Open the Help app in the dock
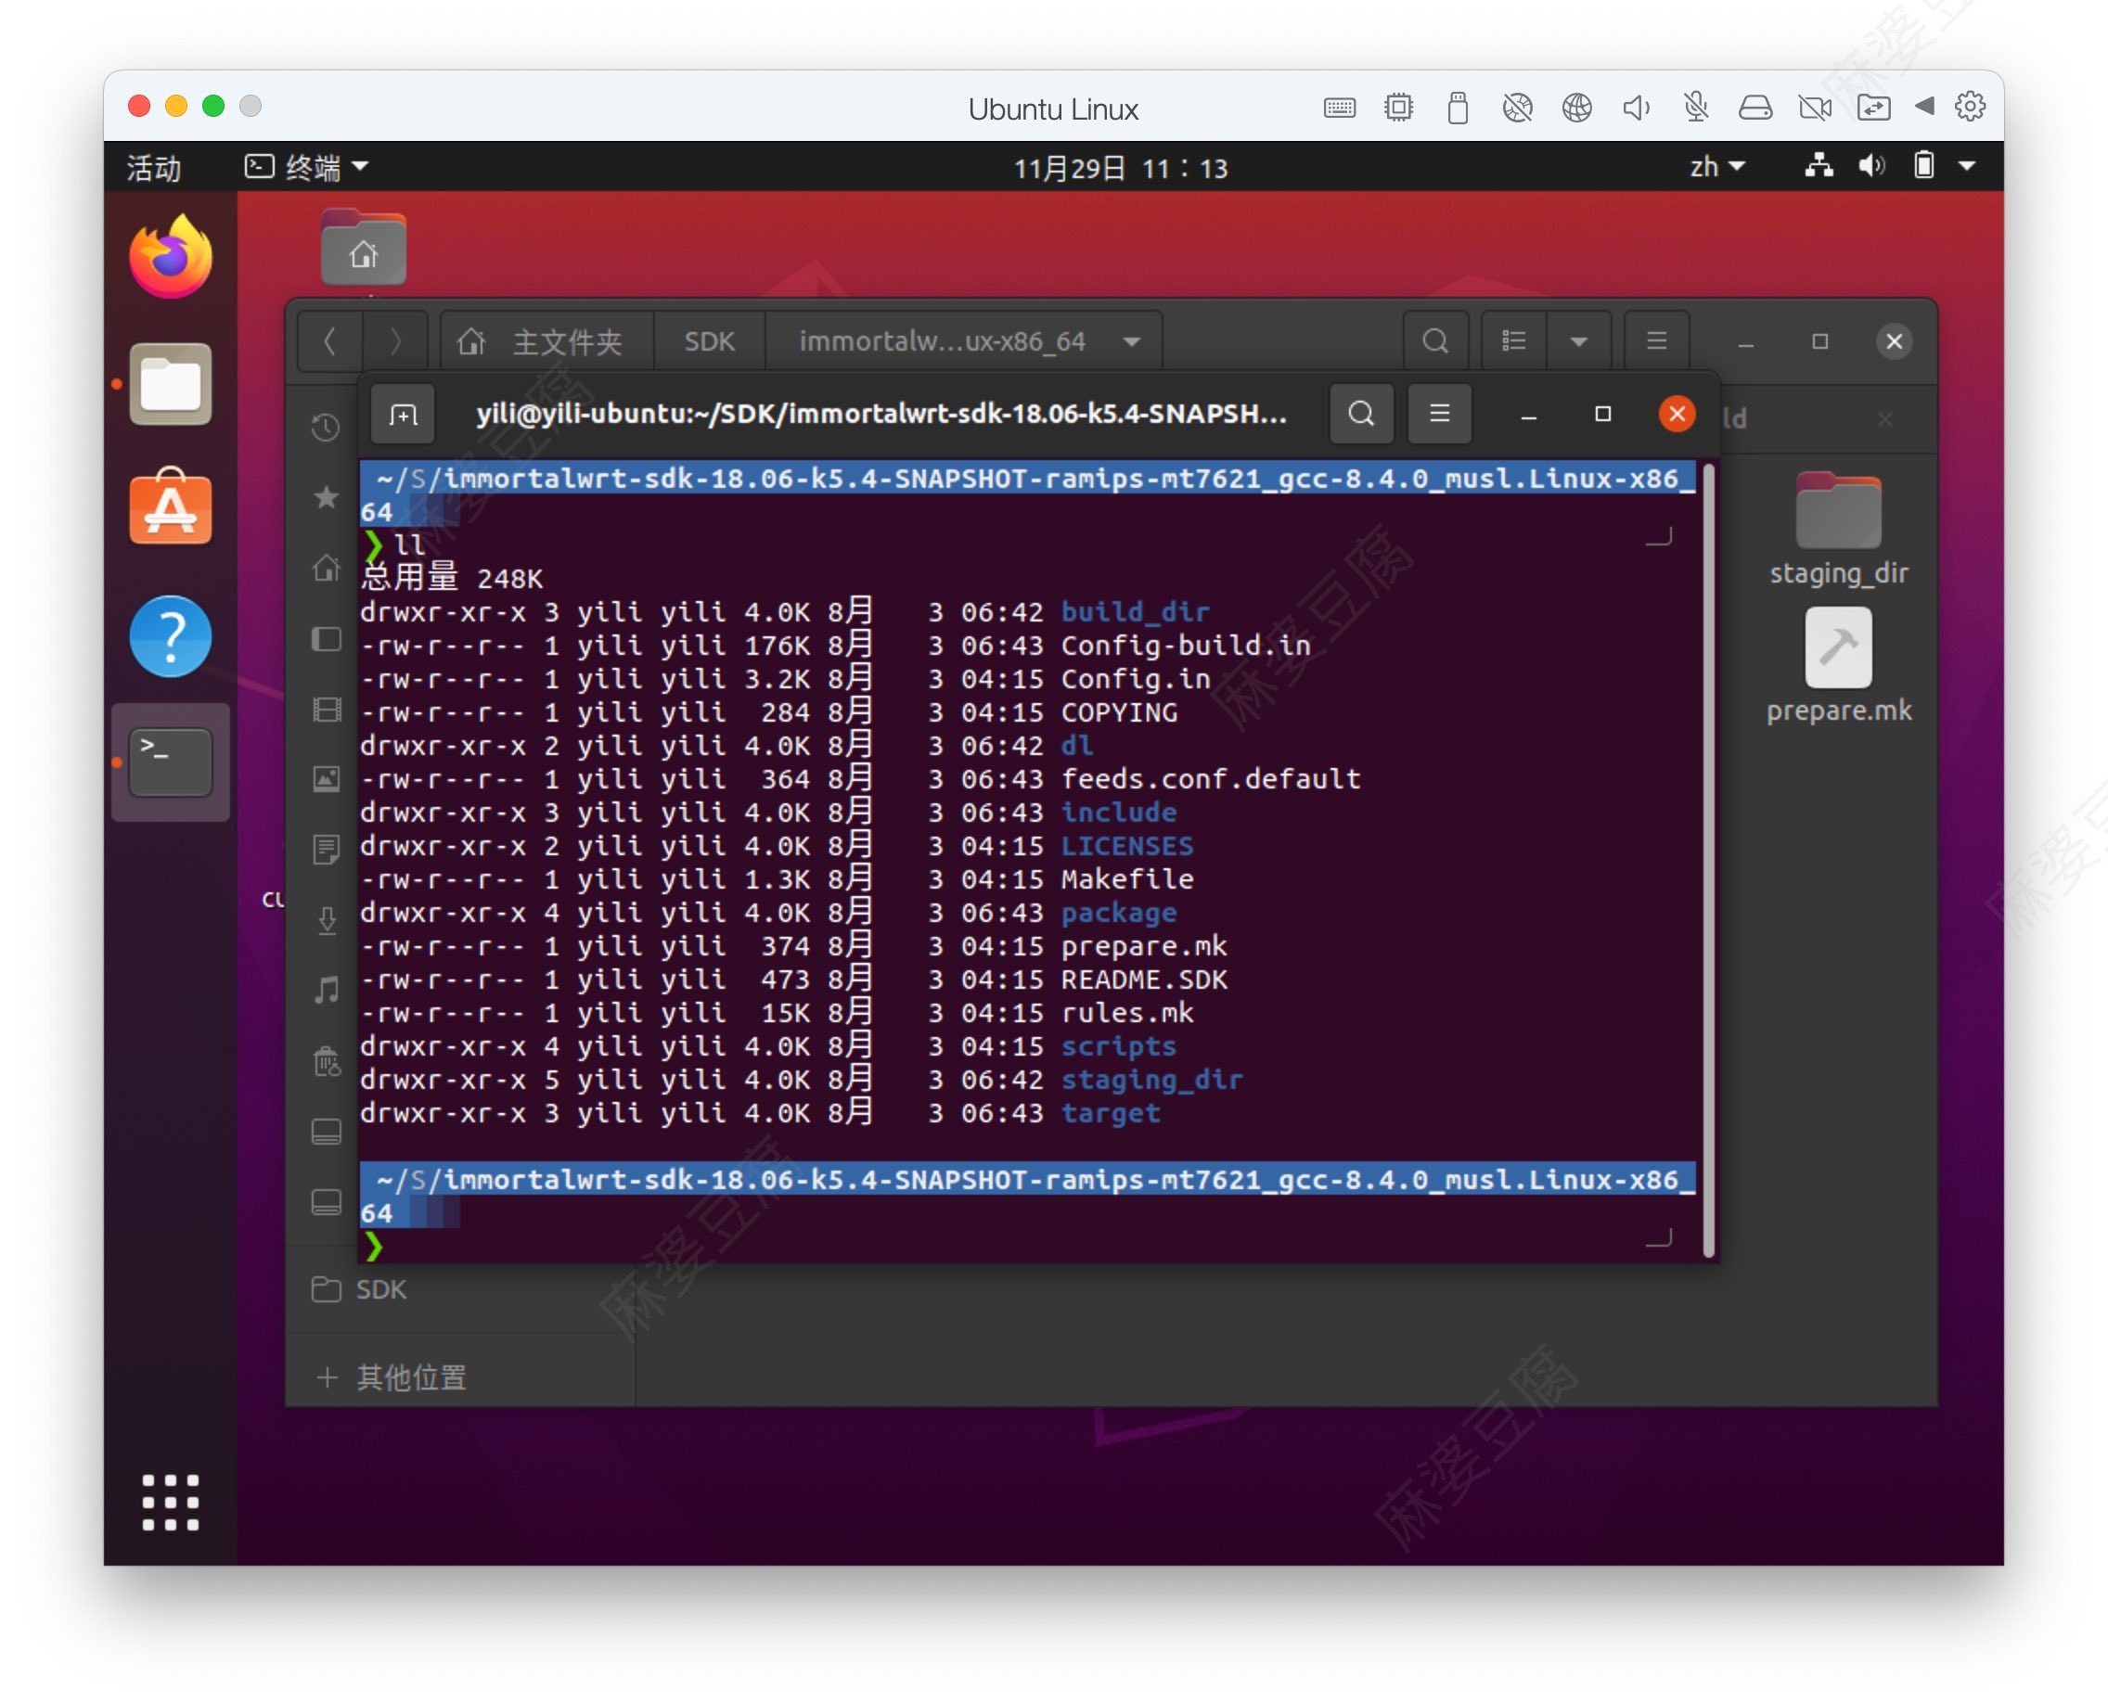Screen dimensions: 2108x1703 click(171, 636)
